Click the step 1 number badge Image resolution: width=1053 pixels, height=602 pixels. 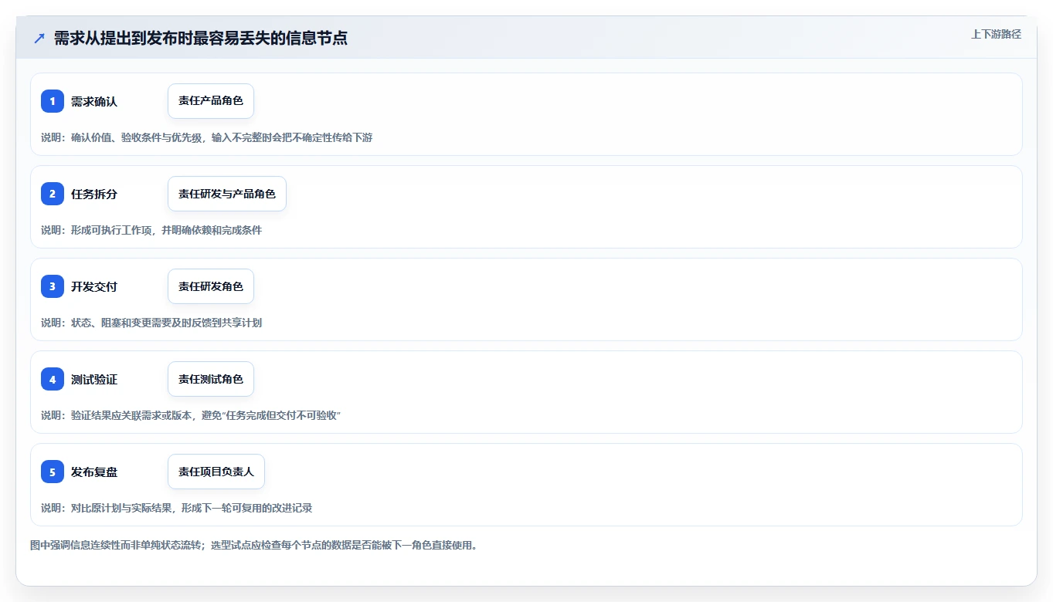53,101
